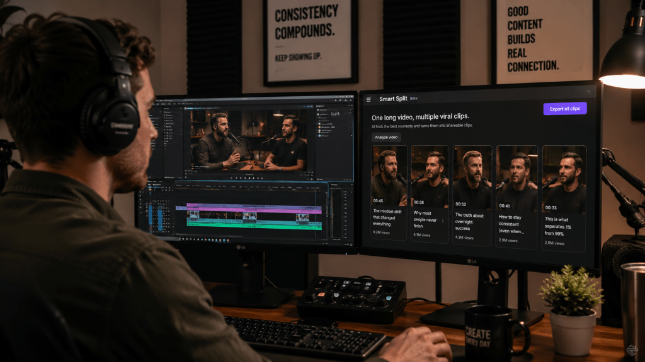Click the share icon atop Smart Split window
Screen dimensions: 645x362
click(x=589, y=91)
